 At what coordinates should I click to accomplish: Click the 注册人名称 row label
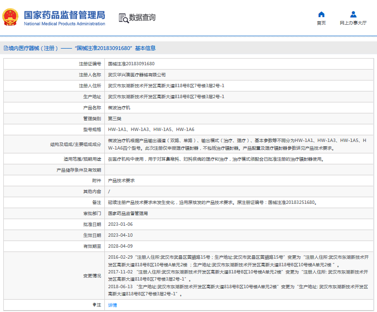click(90, 75)
